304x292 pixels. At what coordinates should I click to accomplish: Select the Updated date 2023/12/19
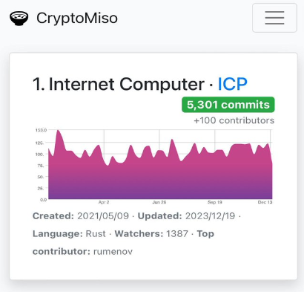[210, 216]
